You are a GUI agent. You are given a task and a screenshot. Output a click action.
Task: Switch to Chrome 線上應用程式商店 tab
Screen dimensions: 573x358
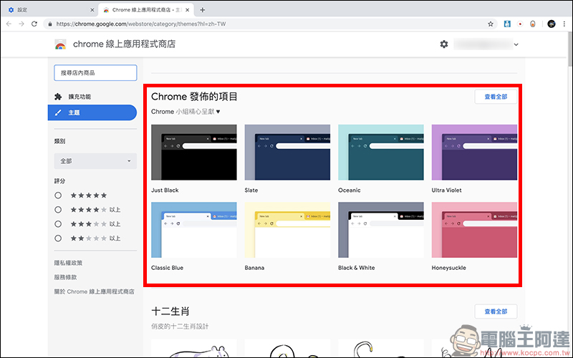click(146, 10)
